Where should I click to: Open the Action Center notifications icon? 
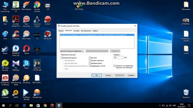(189, 105)
